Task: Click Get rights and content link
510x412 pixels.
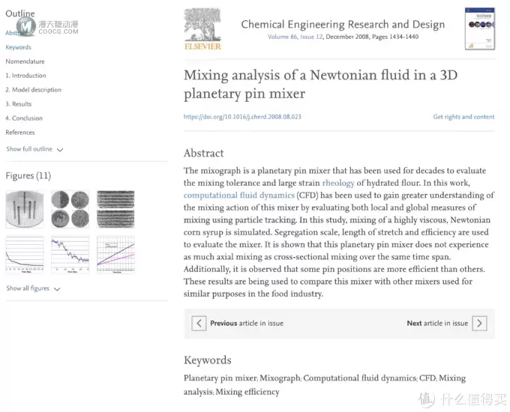Action: pyautogui.click(x=463, y=117)
